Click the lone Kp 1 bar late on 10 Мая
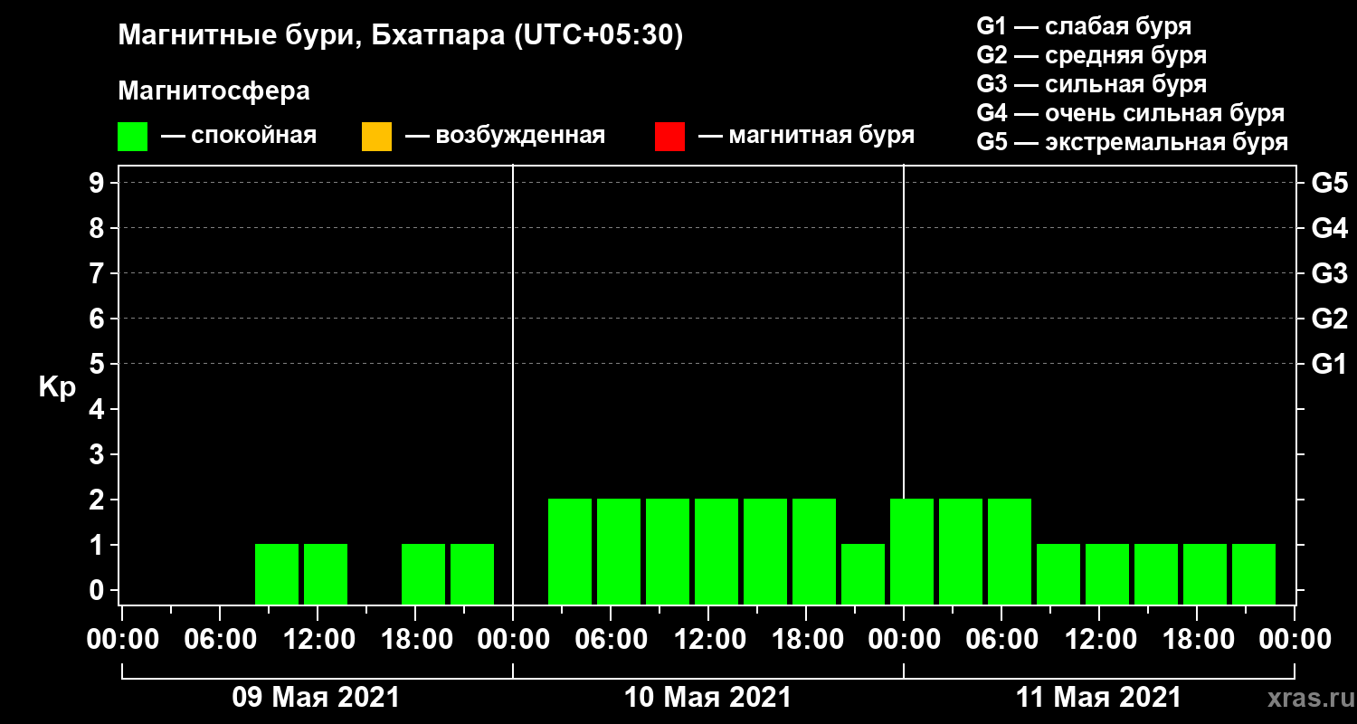The height and width of the screenshot is (724, 1357). 863,574
